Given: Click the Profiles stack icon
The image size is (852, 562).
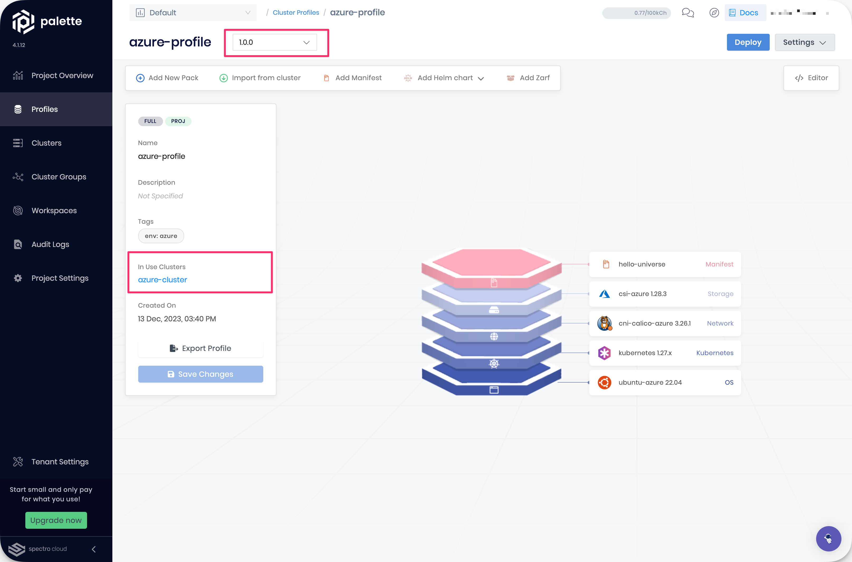Looking at the screenshot, I should click(18, 109).
